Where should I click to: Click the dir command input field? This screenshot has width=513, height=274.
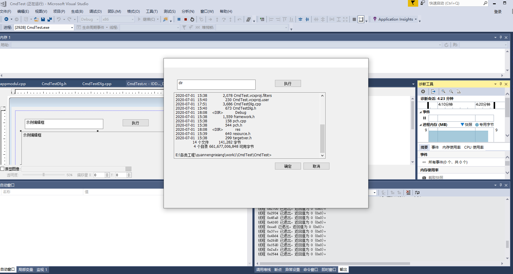pos(216,84)
